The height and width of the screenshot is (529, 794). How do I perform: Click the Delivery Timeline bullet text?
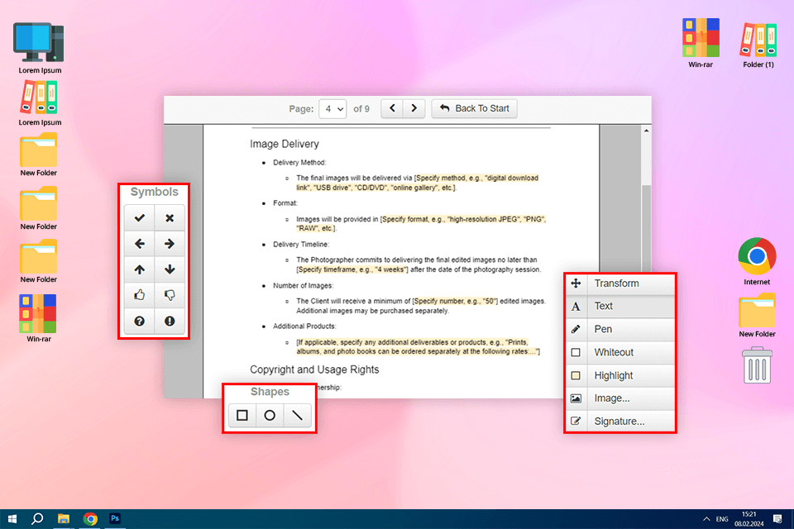pyautogui.click(x=301, y=244)
